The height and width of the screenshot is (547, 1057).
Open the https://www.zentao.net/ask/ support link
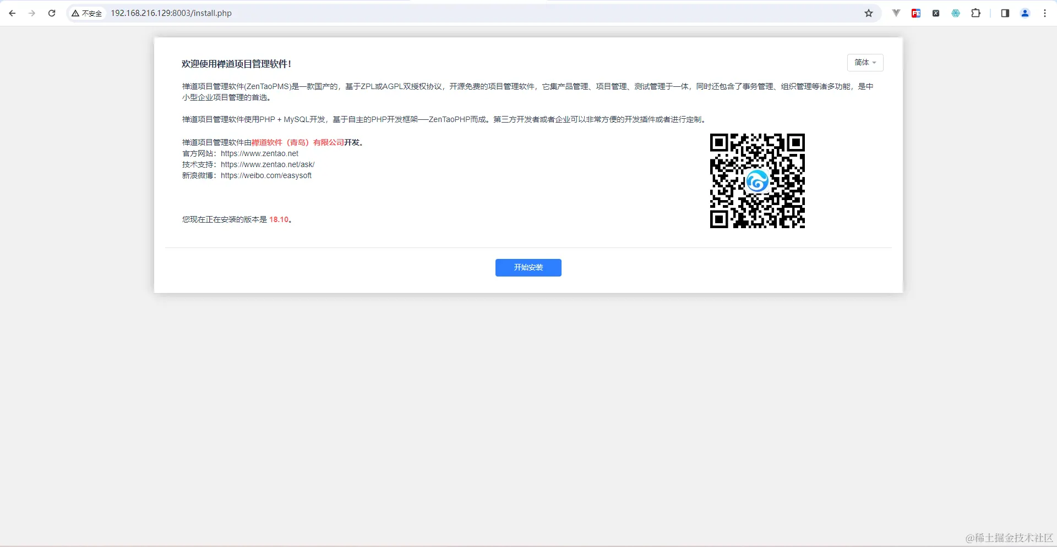point(268,164)
